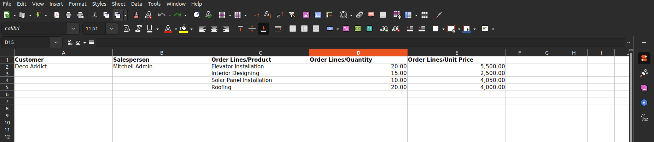Open font color dropdown arrow

tap(176, 29)
